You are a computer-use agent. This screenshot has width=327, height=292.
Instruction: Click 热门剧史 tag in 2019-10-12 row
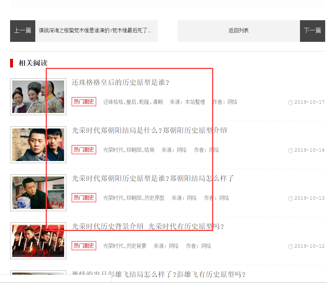[84, 246]
